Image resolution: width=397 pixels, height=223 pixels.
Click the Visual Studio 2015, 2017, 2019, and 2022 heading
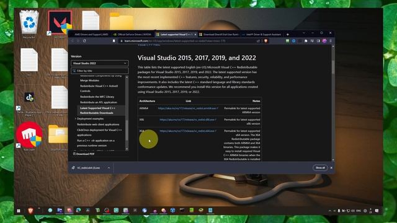tap(197, 58)
